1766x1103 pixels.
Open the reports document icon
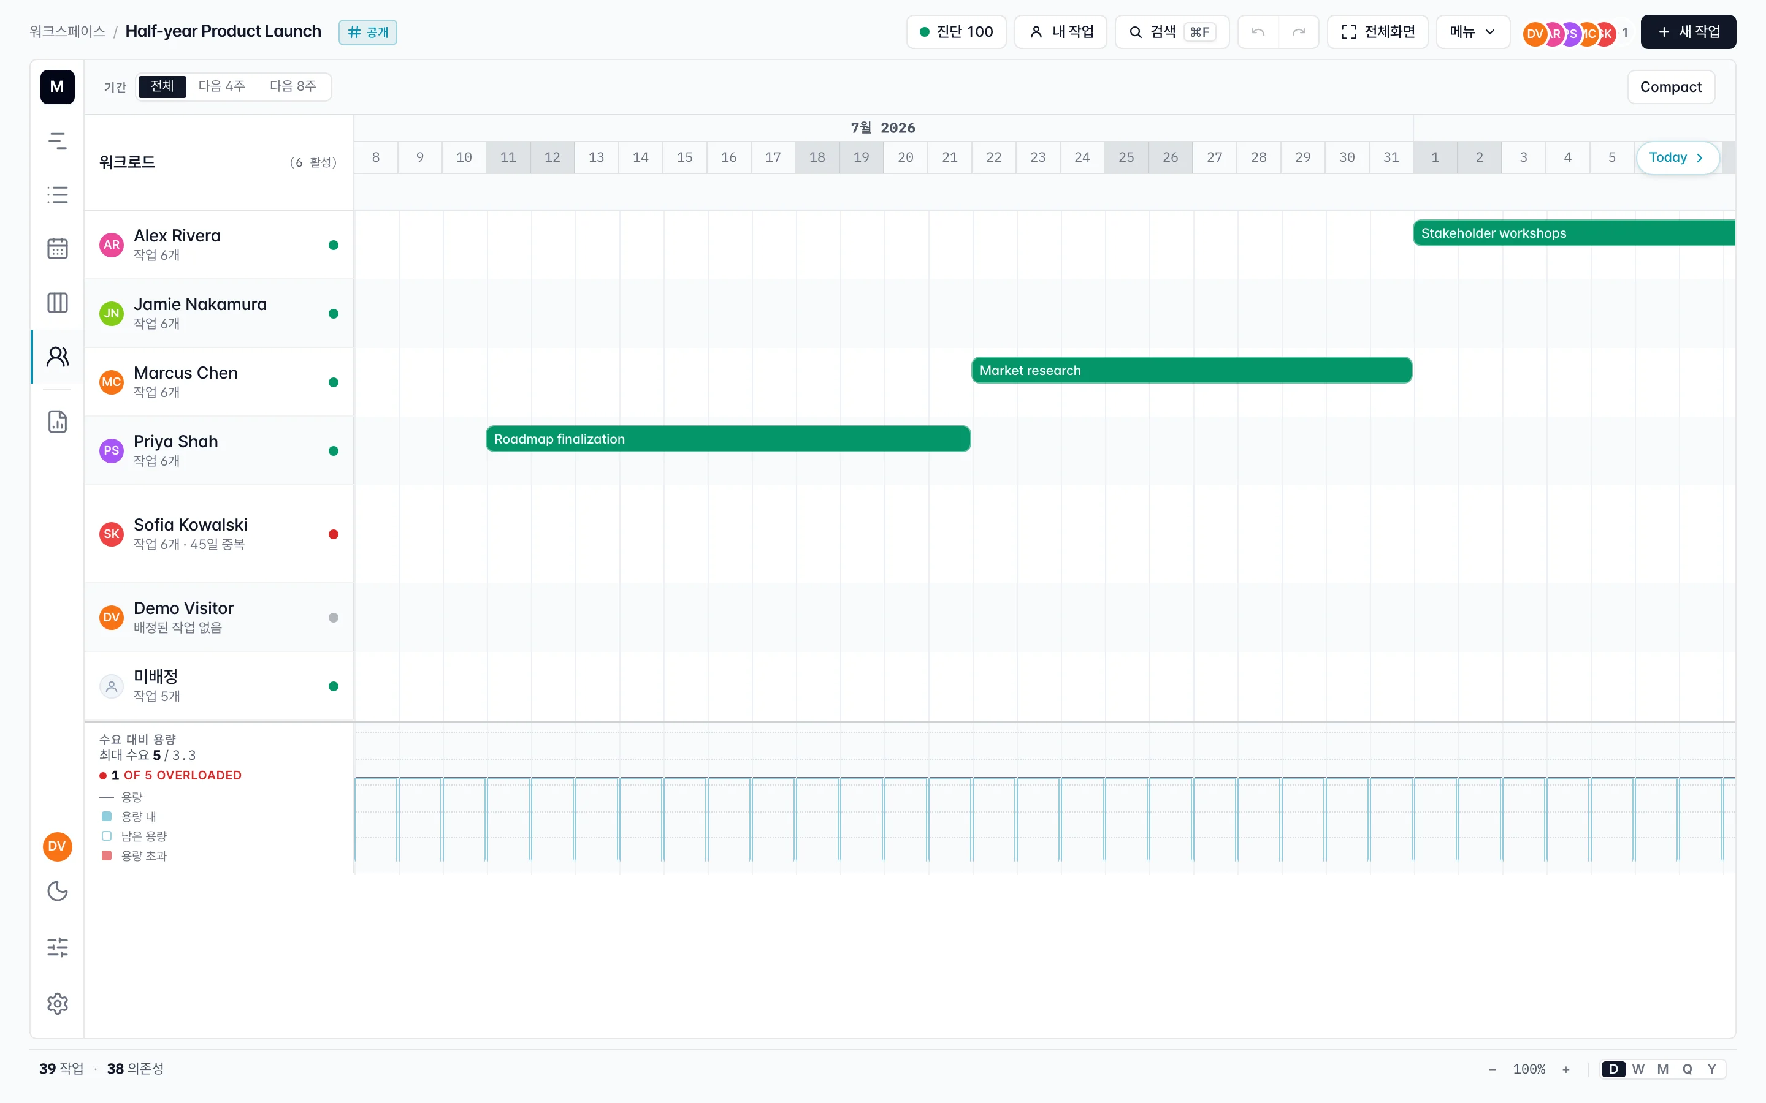coord(57,422)
